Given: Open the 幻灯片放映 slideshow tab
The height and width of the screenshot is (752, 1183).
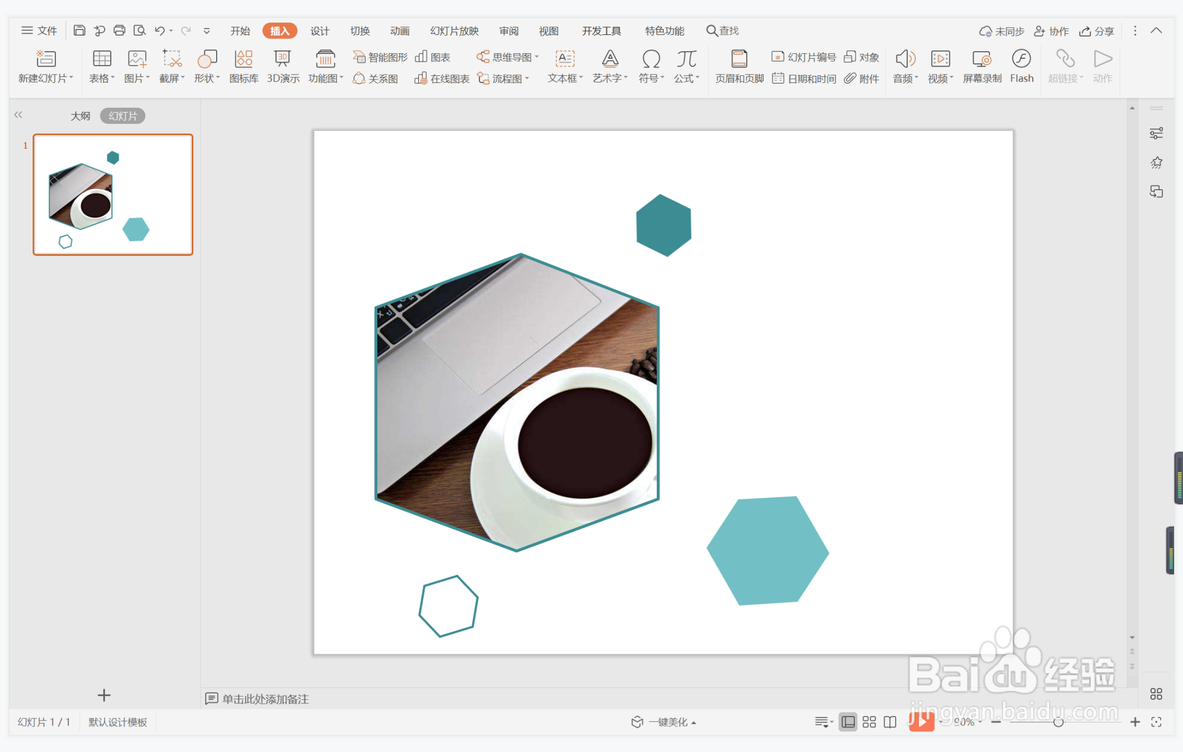Looking at the screenshot, I should [454, 31].
